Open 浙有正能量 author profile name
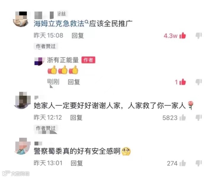Screen dimensions: 224x178 [63, 60]
